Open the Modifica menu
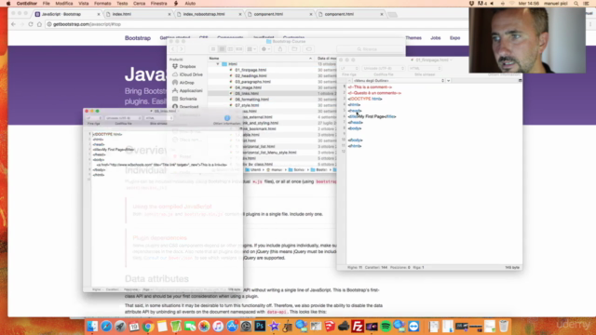 coord(64,4)
